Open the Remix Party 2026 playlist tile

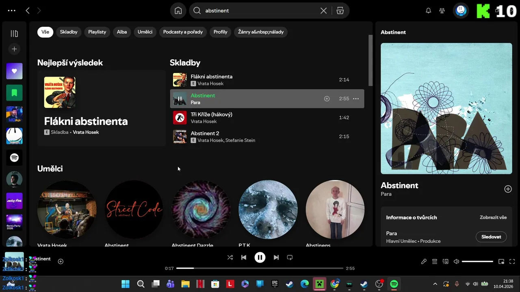14,223
